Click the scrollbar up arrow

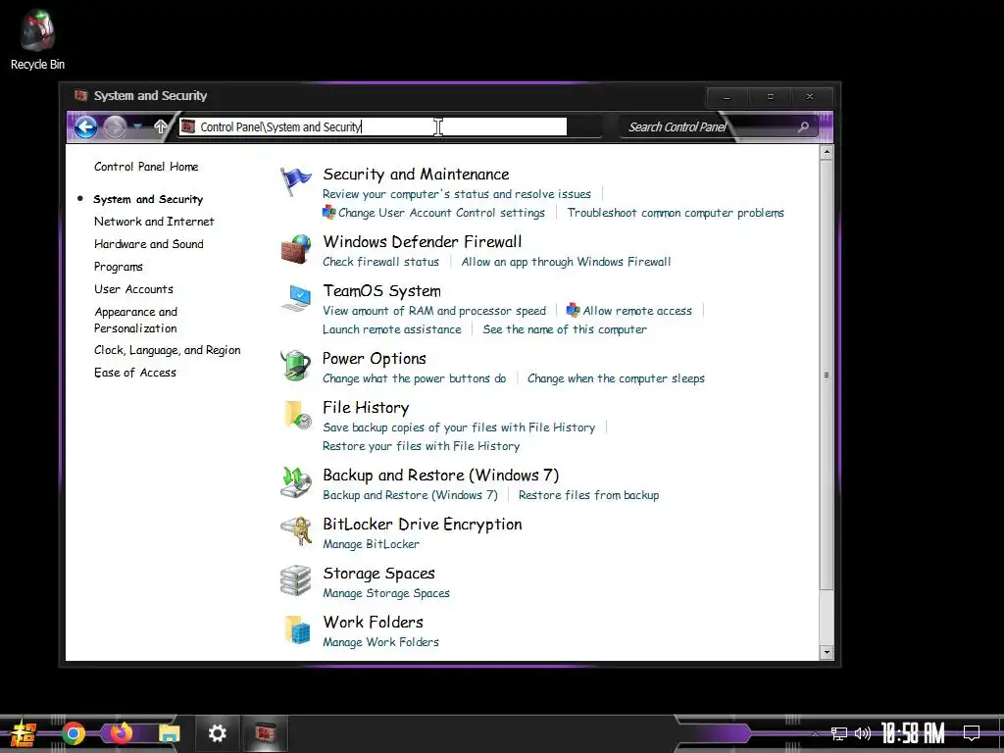click(x=827, y=152)
